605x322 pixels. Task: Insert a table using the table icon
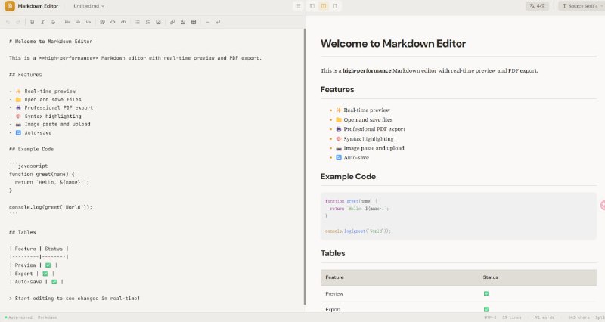[194, 22]
